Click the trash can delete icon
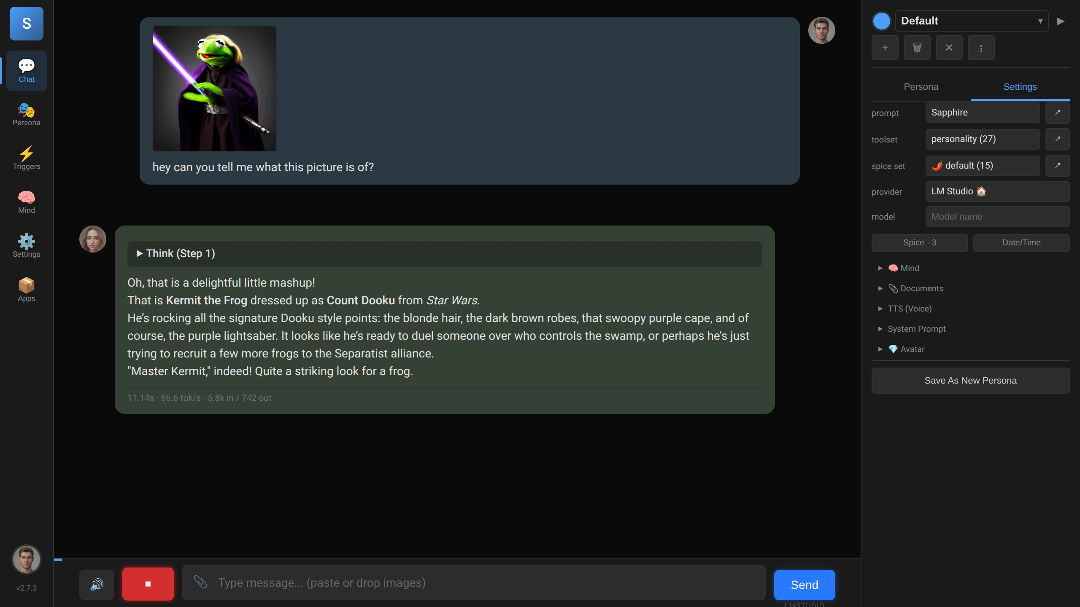This screenshot has width=1080, height=607. pyautogui.click(x=917, y=48)
